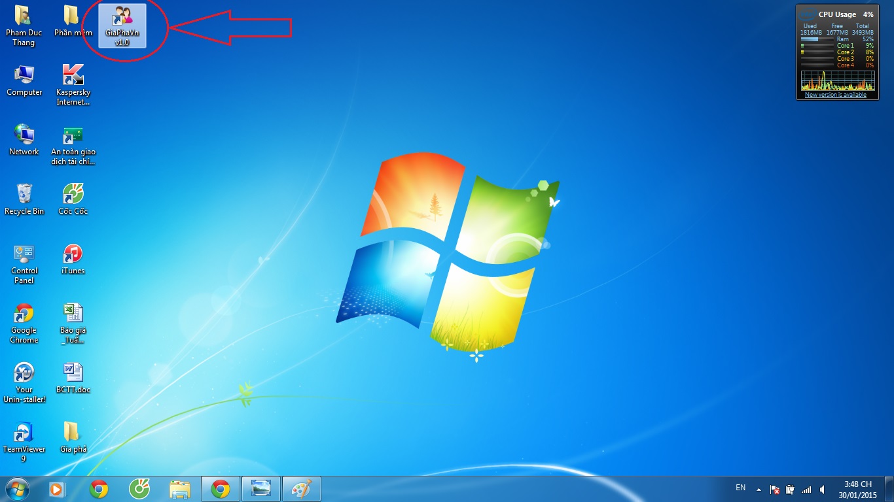Launch Windows Media Player from taskbar
894x502 pixels.
57,489
